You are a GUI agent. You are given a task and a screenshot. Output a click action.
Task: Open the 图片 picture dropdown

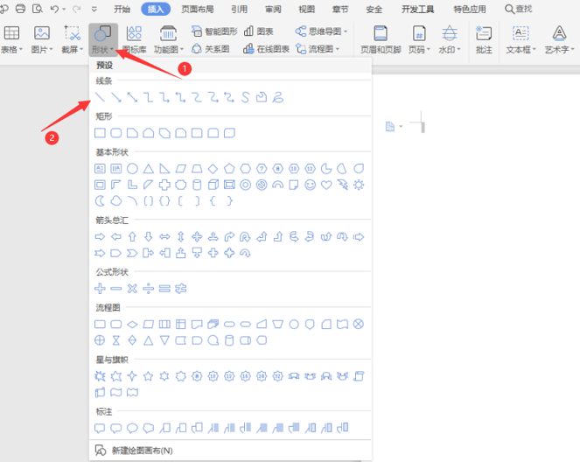[42, 39]
